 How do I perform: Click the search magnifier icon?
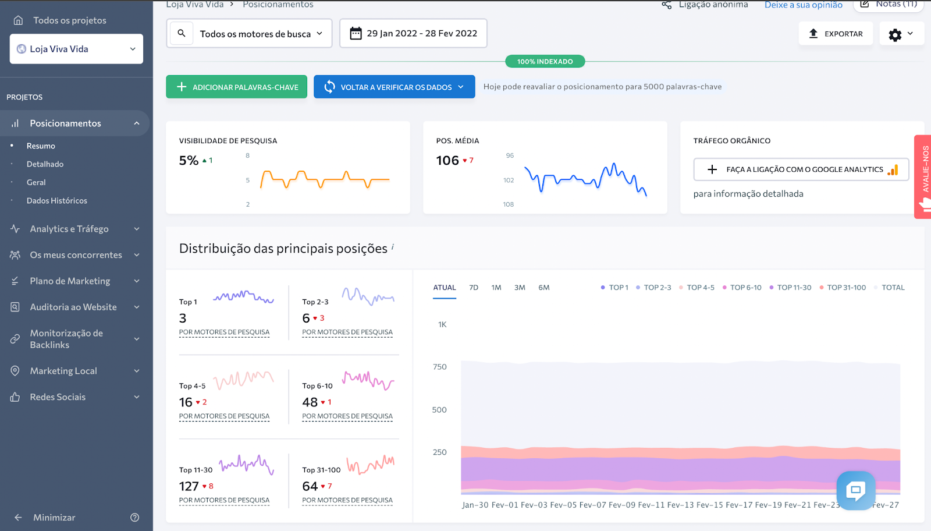182,33
